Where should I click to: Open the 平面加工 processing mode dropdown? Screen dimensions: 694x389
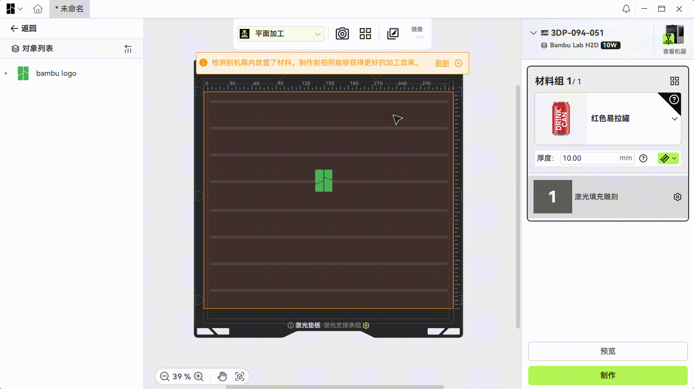[x=281, y=34]
